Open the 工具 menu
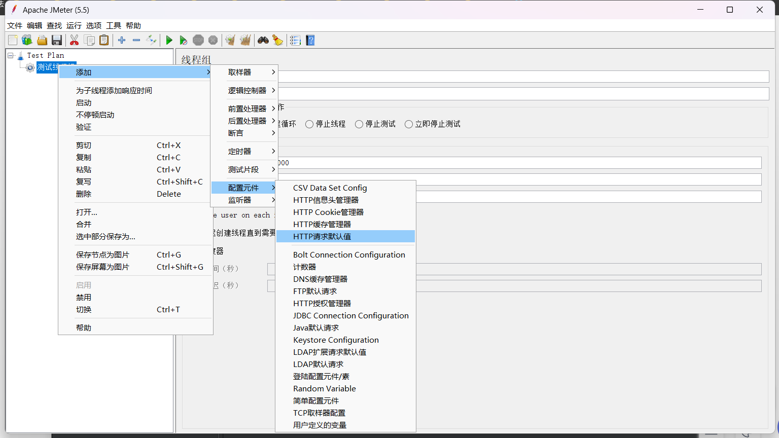The image size is (779, 438). pos(114,26)
